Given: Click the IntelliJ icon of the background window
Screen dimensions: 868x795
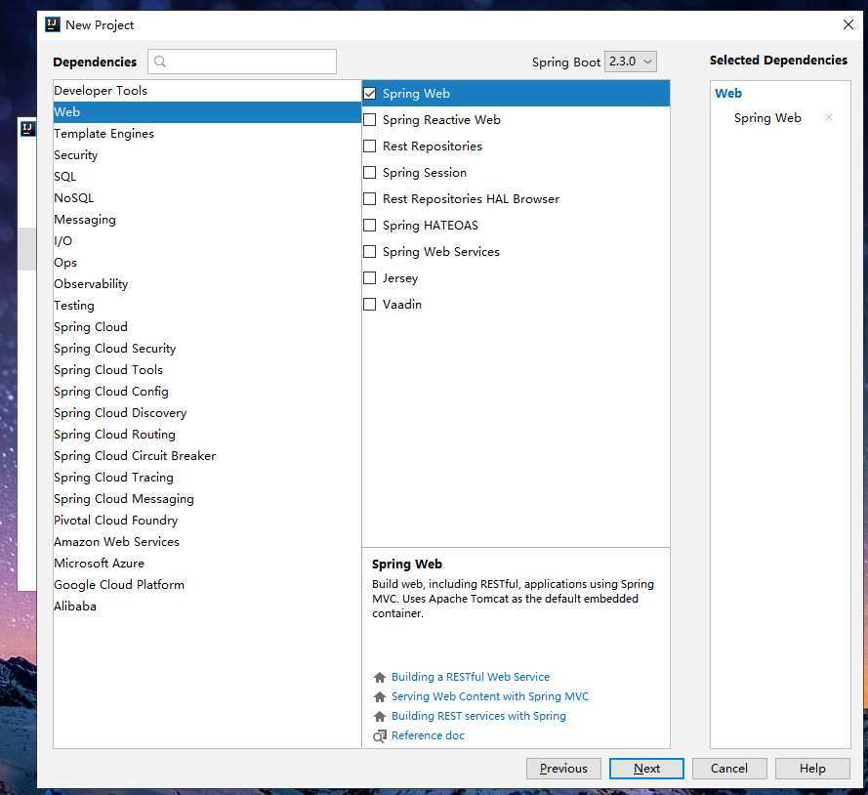Looking at the screenshot, I should pyautogui.click(x=27, y=129).
